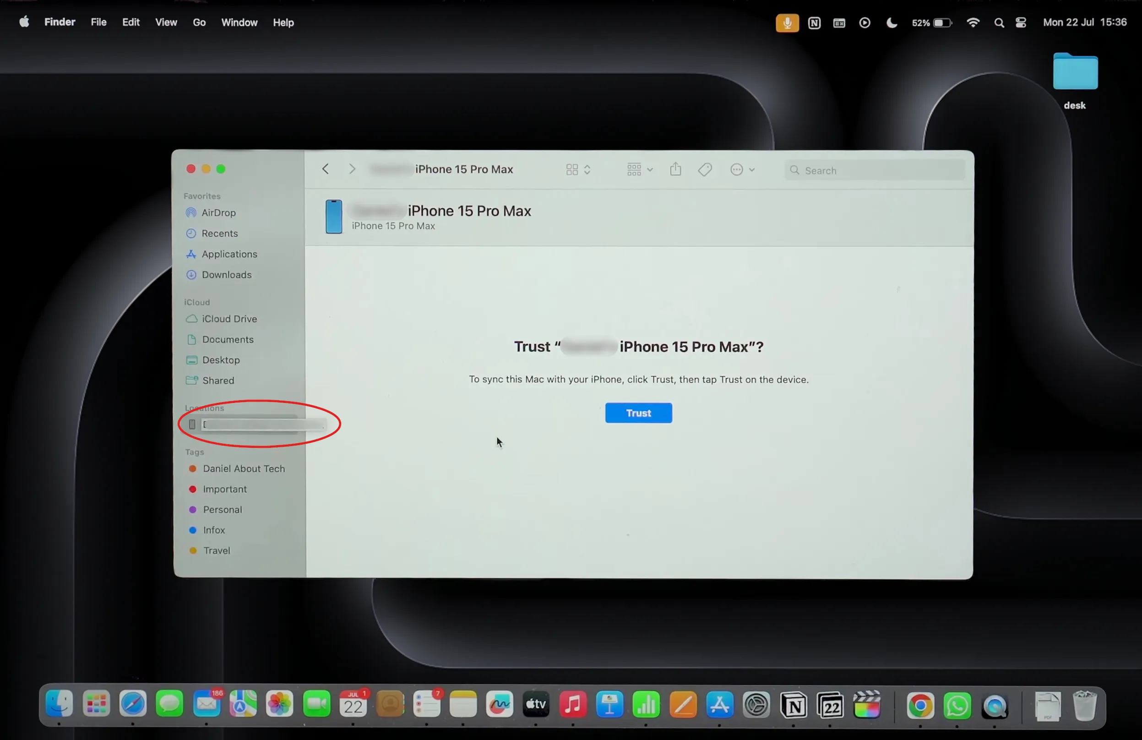Open the Shared section in sidebar

pos(218,380)
